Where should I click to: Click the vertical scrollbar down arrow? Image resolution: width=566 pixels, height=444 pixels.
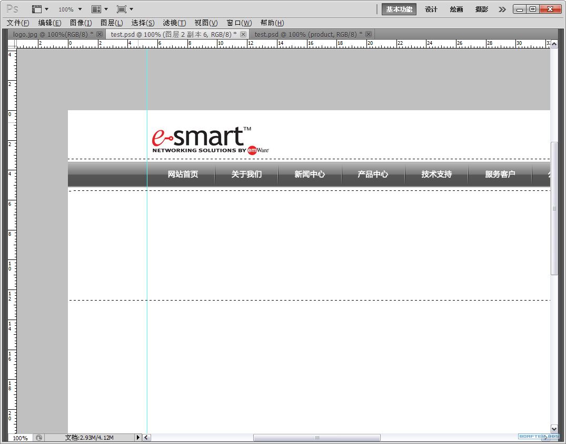pyautogui.click(x=554, y=429)
